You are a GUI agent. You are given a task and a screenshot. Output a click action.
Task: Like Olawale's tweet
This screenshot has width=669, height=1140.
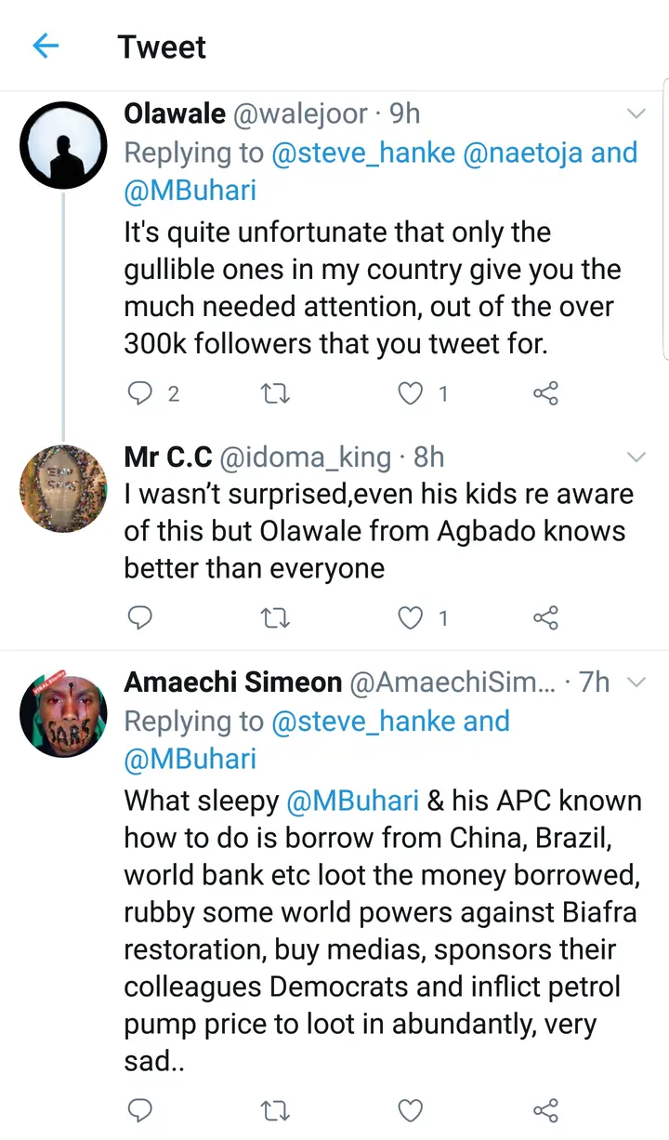point(411,394)
